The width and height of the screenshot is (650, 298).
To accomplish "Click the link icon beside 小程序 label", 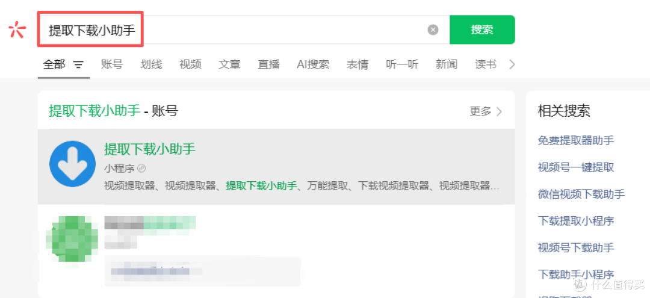I will tap(142, 169).
